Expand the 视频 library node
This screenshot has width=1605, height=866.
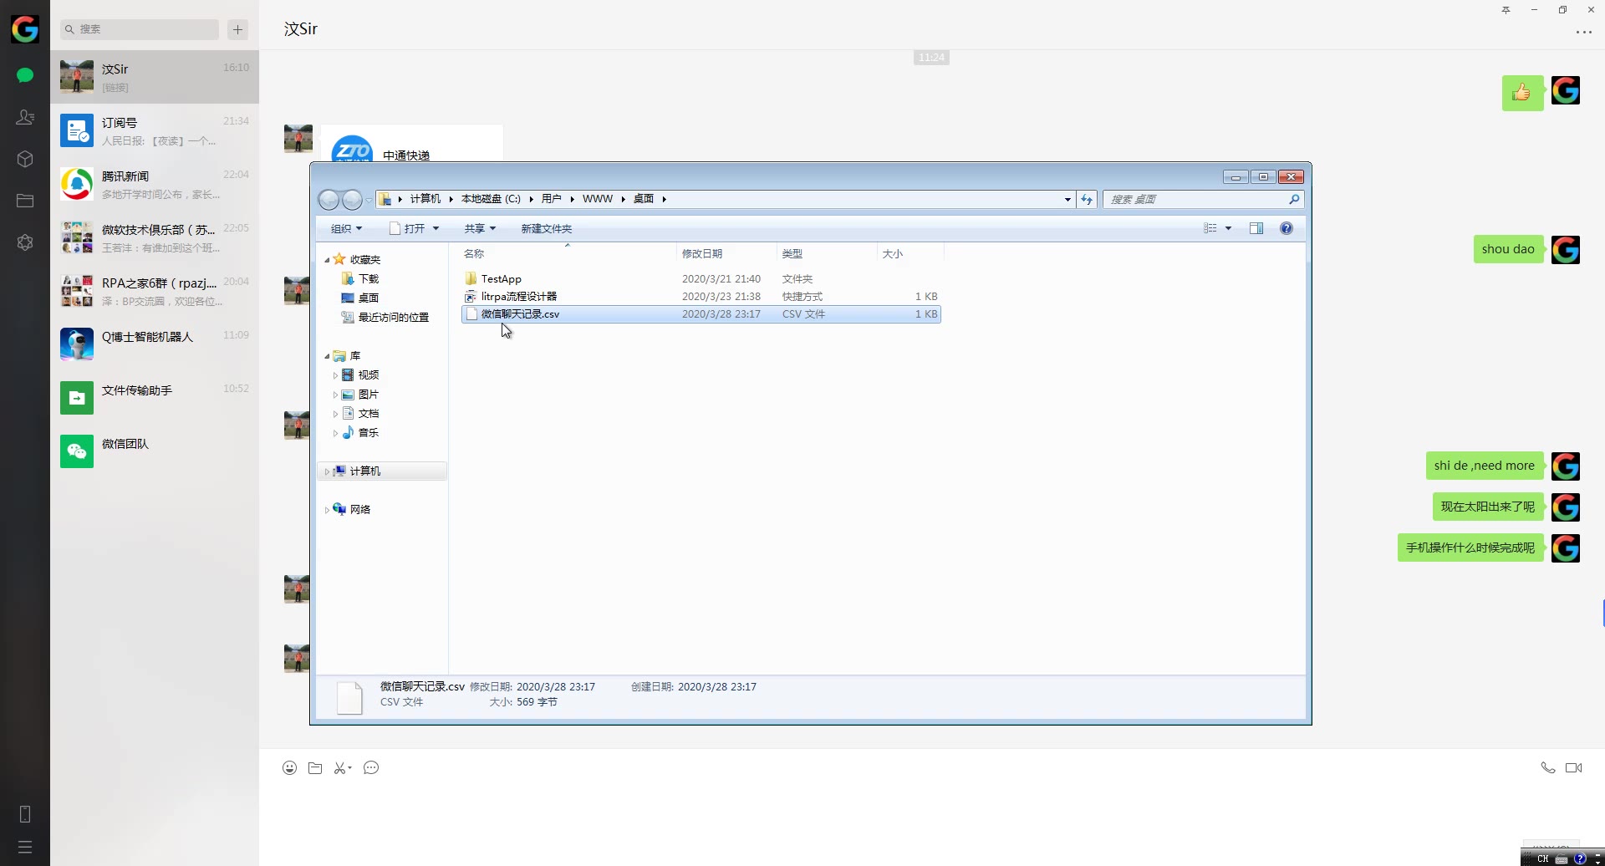pyautogui.click(x=335, y=375)
